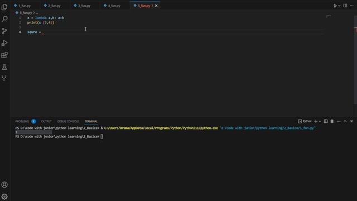Screen dimensions: 357x201
Task: Switch to the 4_fun.py tab
Action: [114, 6]
